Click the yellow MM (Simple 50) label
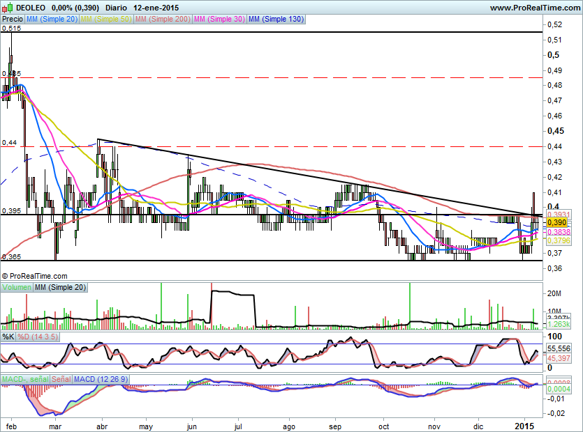583x432 pixels. pyautogui.click(x=106, y=19)
